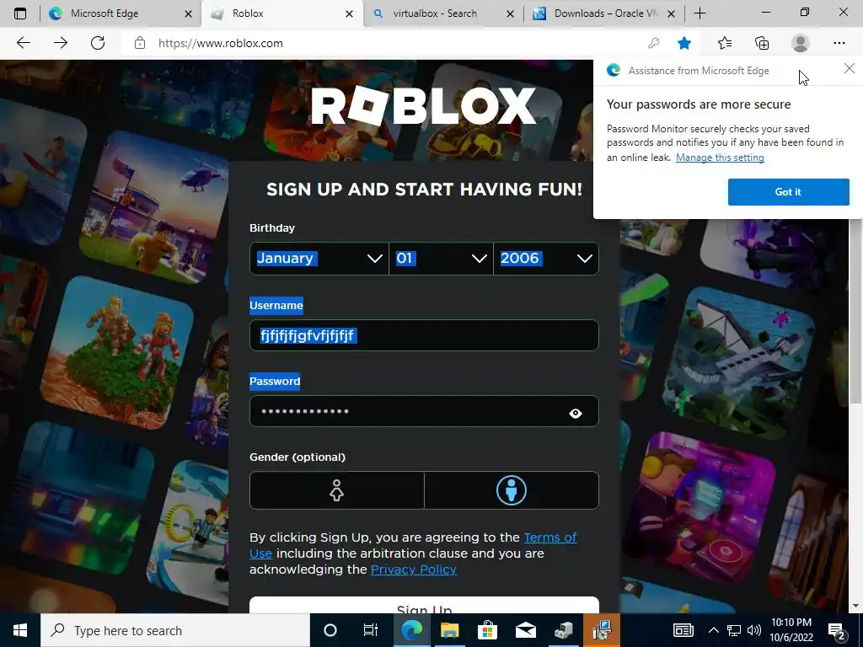Open the Windows Start menu
863x647 pixels.
[x=20, y=630]
